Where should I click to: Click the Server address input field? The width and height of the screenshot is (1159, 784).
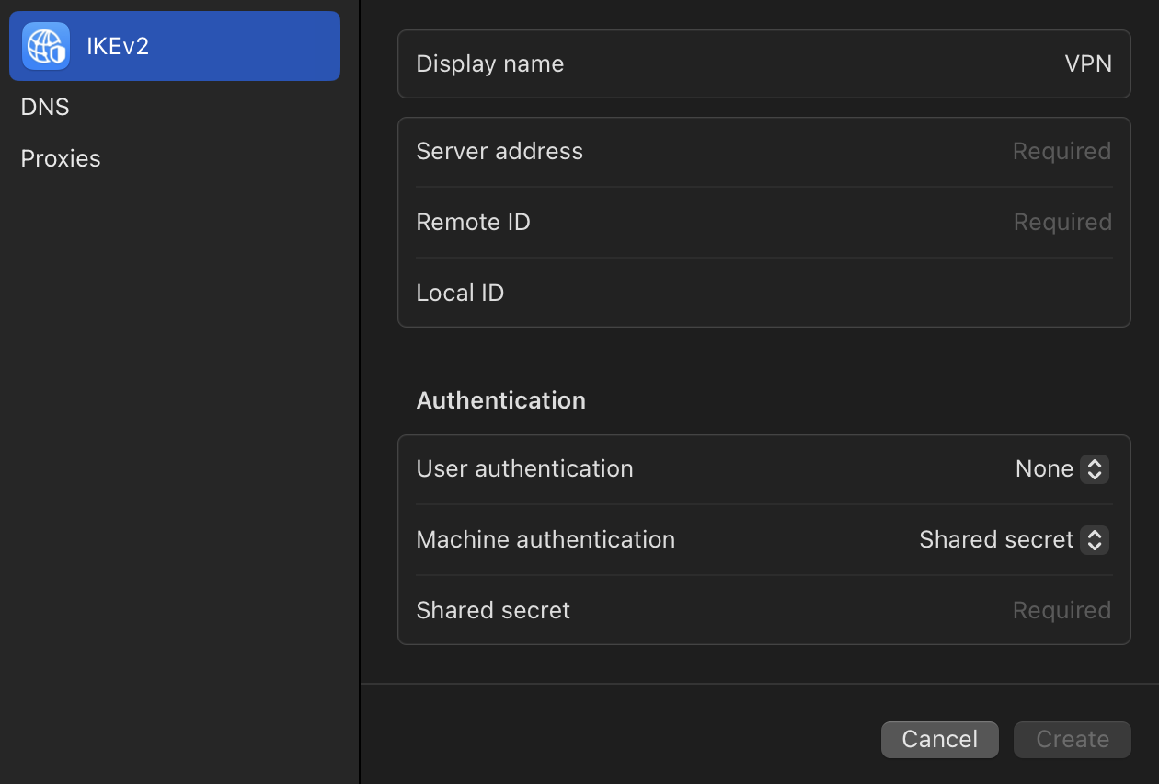763,151
